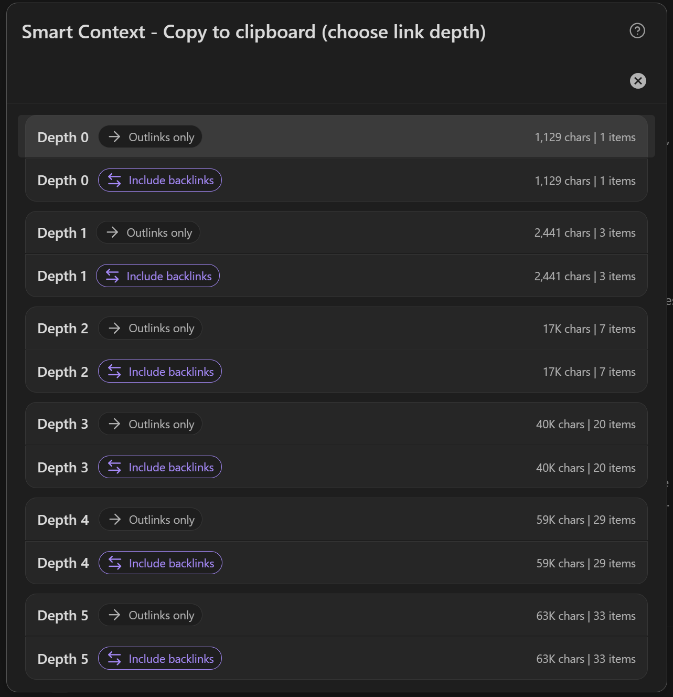Image resolution: width=673 pixels, height=697 pixels.
Task: Click 17K chars text in Depth 2 Outlinks row
Action: (567, 329)
